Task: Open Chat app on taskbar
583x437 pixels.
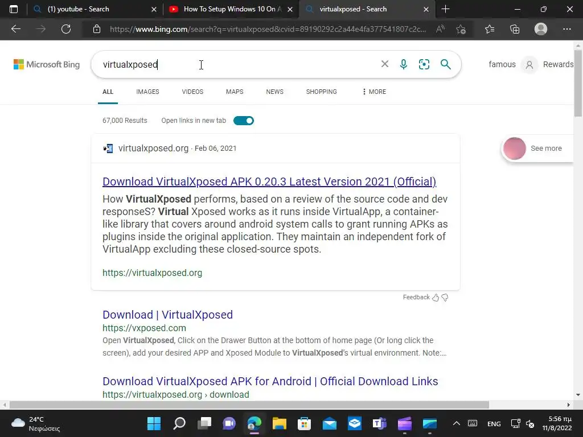Action: pos(229,423)
